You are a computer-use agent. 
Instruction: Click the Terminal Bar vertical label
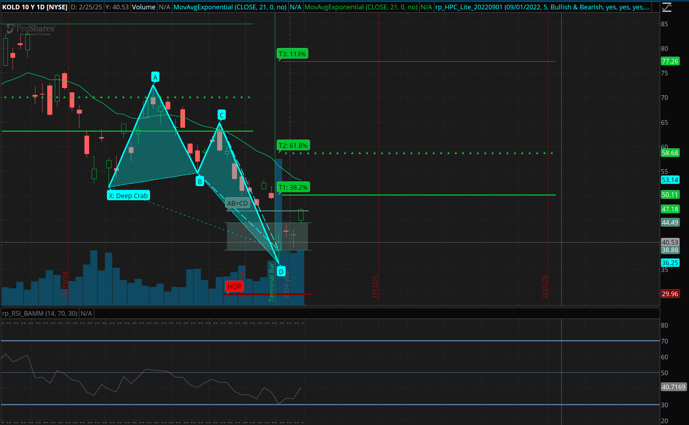pyautogui.click(x=272, y=282)
